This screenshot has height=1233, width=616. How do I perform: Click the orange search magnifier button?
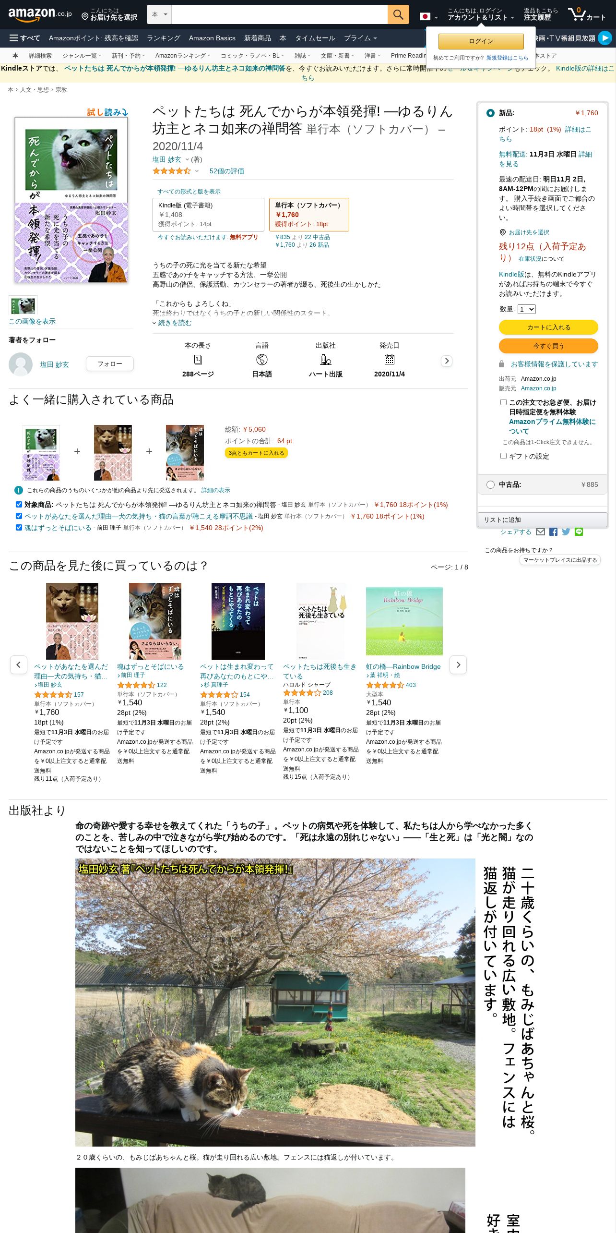coord(398,14)
